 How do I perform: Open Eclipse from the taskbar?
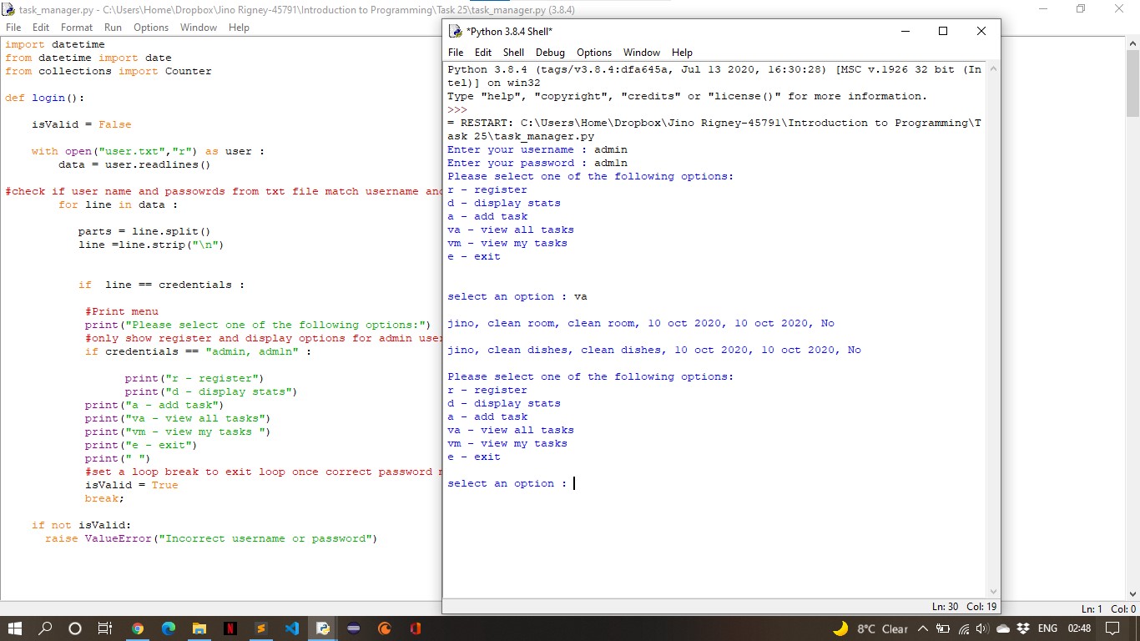(x=353, y=628)
